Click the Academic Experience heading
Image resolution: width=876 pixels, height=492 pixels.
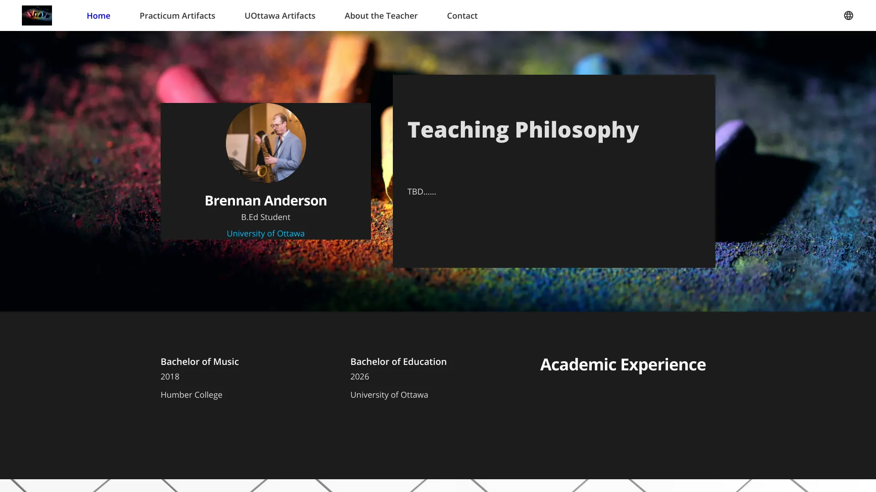(623, 364)
